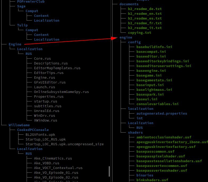Screen dimensions: 208x182
Task: Select ambientocclusionshader.usf file
Action: pos(164,137)
